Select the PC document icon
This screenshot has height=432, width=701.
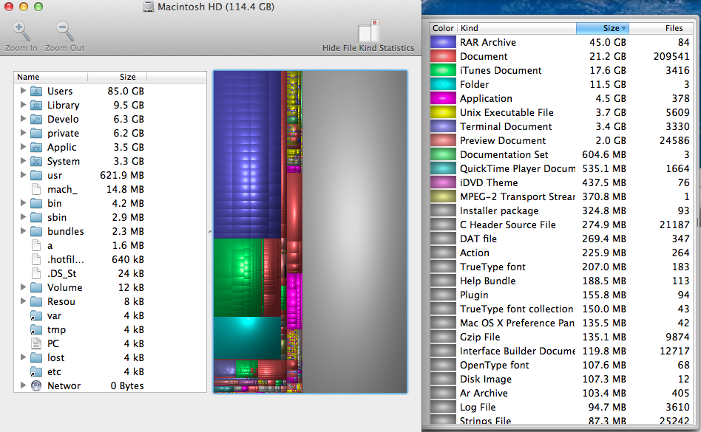(x=36, y=343)
